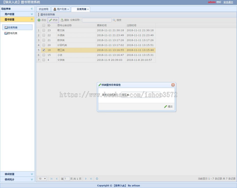Viewport: 237px width, 188px height.
Task: Click the 提交 submit button in the dialog
Action: point(168,107)
